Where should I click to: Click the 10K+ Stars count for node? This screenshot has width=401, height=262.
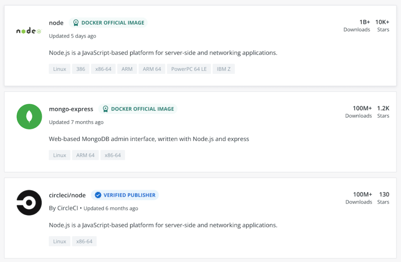[383, 25]
